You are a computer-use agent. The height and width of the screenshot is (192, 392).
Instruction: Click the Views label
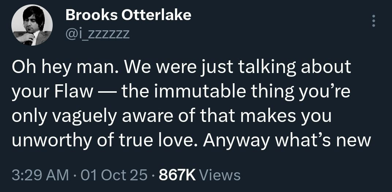pos(221,174)
